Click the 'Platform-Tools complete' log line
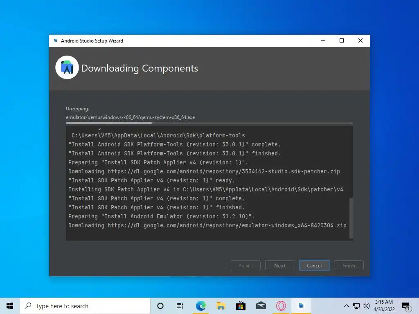This screenshot has width=419, height=314. click(174, 144)
